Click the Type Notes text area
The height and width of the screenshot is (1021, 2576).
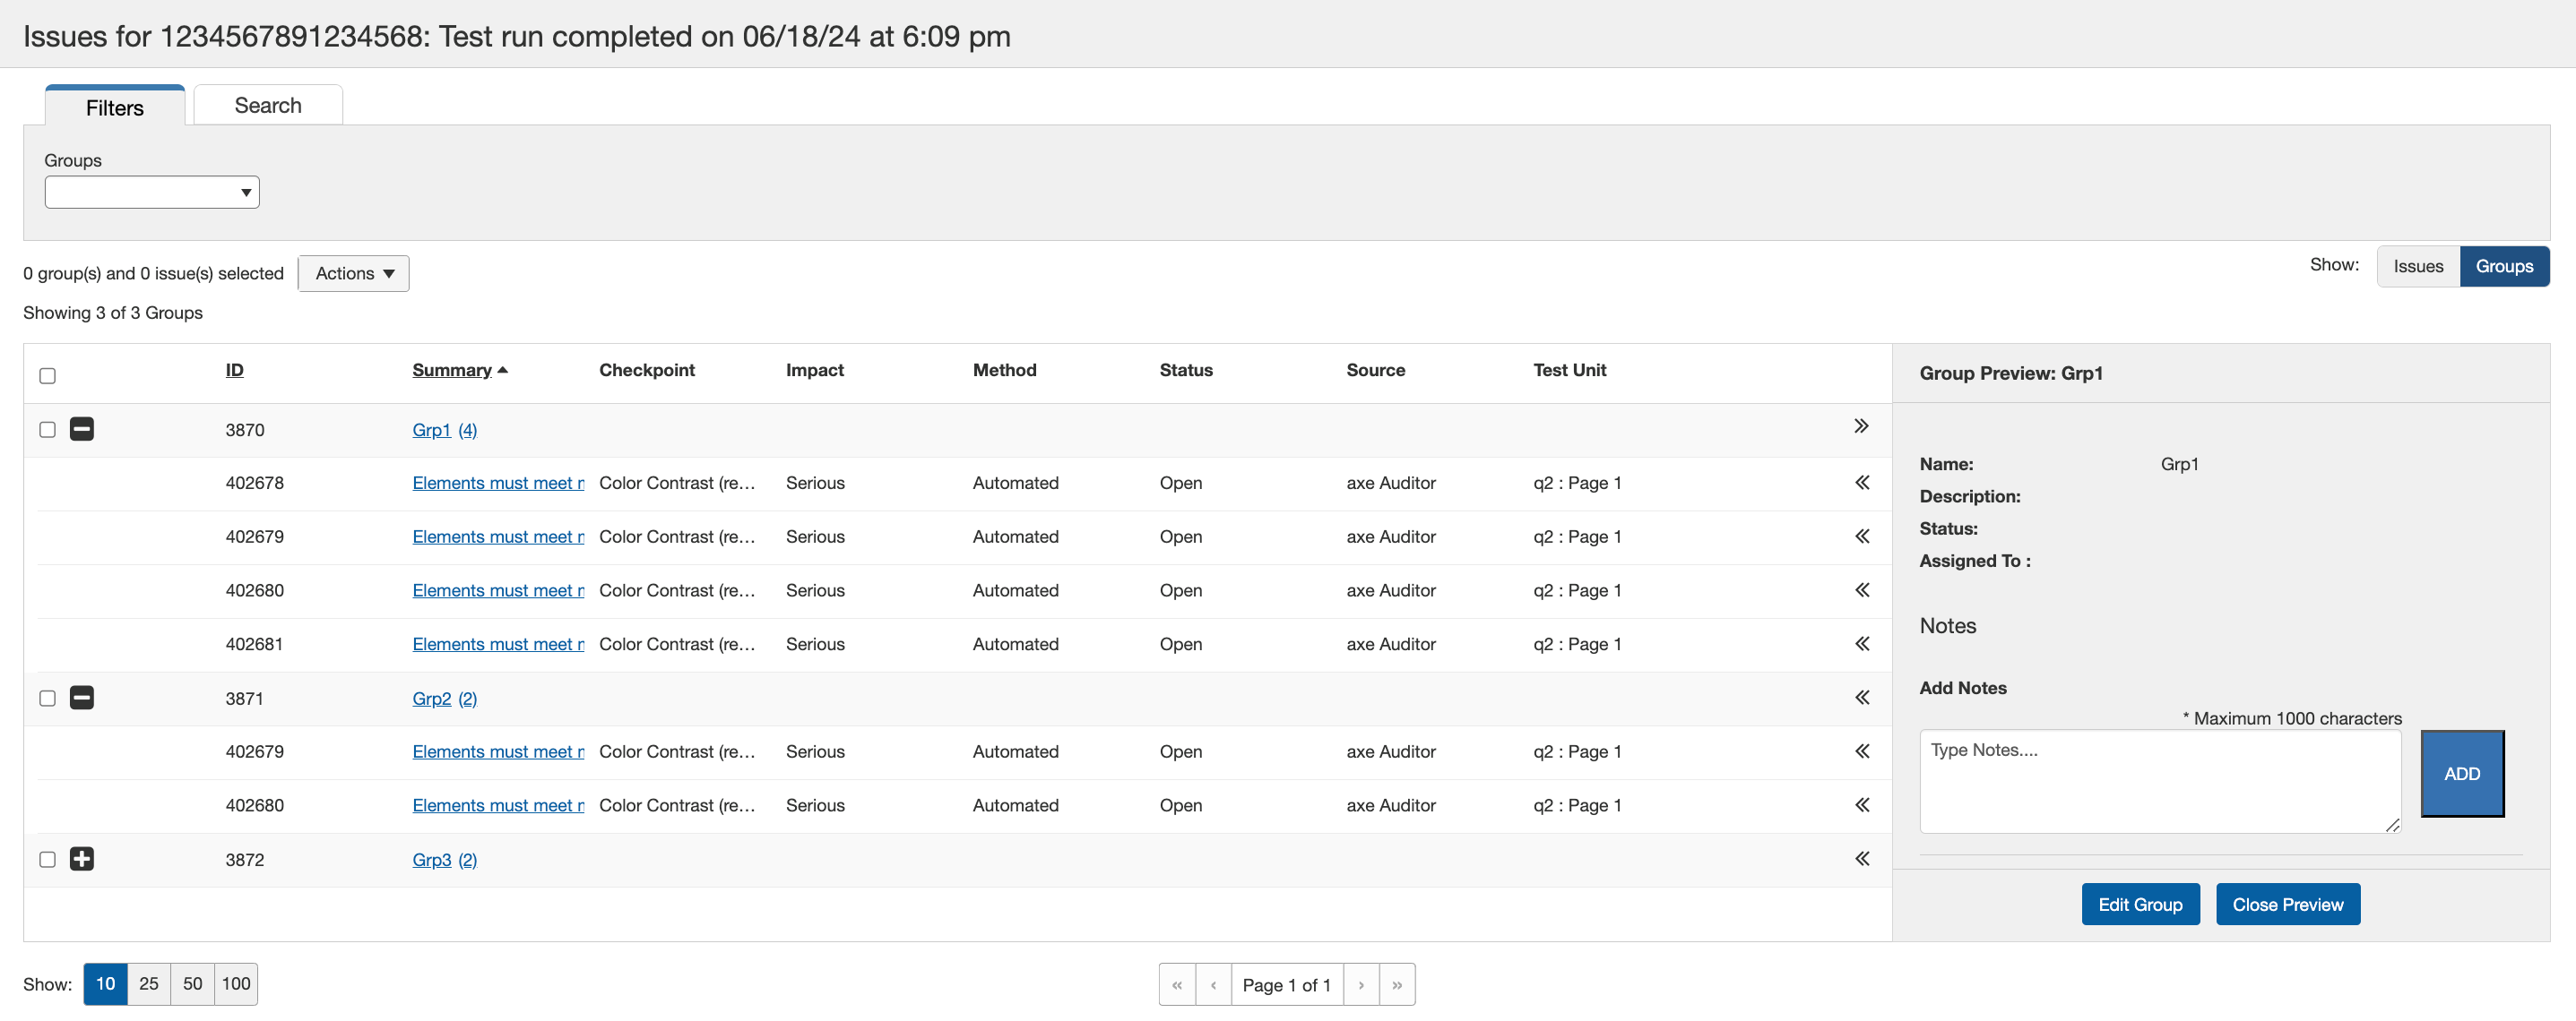click(x=2159, y=780)
